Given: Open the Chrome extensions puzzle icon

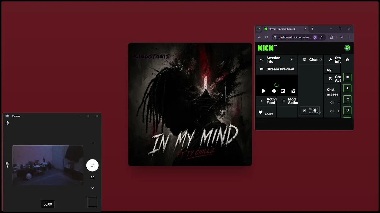Looking at the screenshot, I should click(x=331, y=37).
